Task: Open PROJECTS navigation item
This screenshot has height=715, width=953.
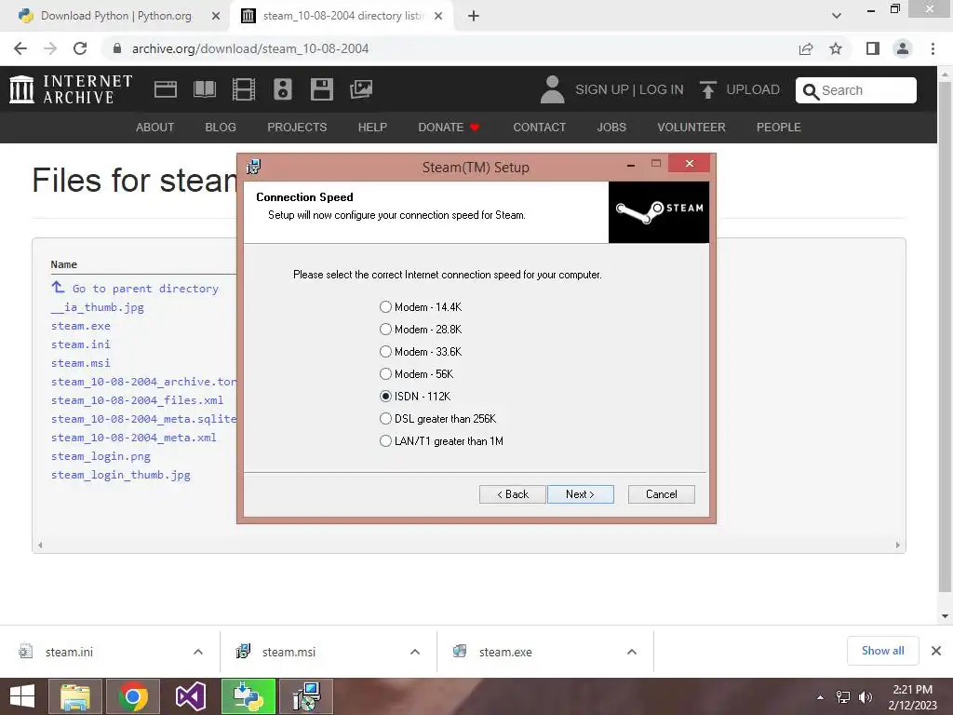Action: pyautogui.click(x=297, y=127)
